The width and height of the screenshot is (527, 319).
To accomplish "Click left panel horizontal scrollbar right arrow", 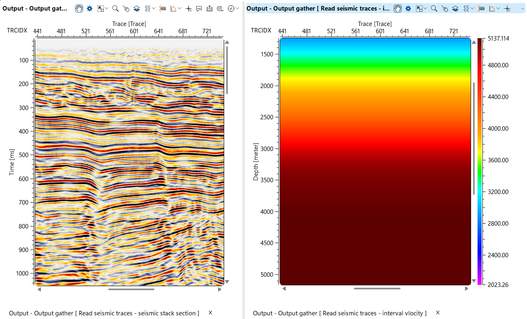I will coord(220,289).
